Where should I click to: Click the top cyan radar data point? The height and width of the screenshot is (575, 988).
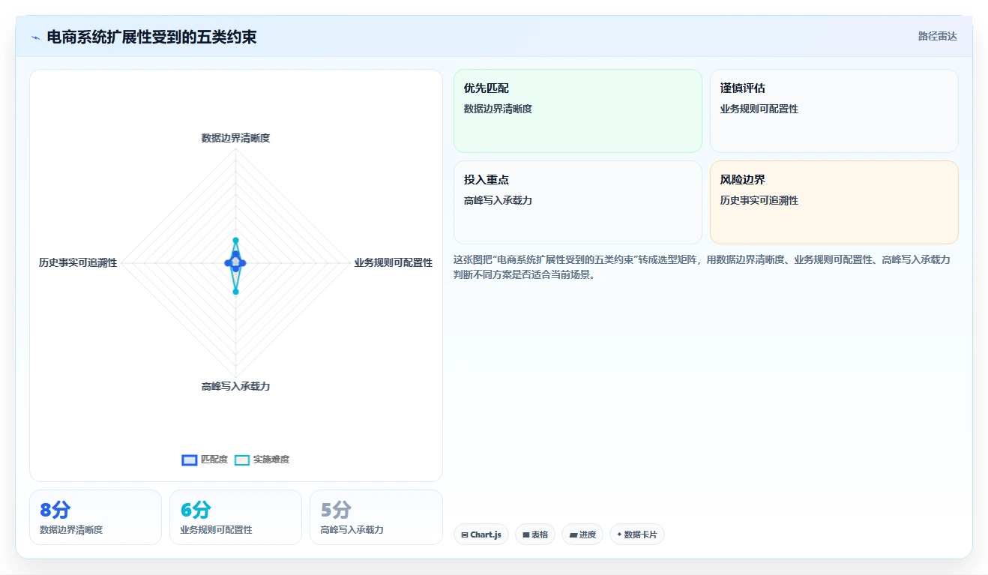coord(235,241)
